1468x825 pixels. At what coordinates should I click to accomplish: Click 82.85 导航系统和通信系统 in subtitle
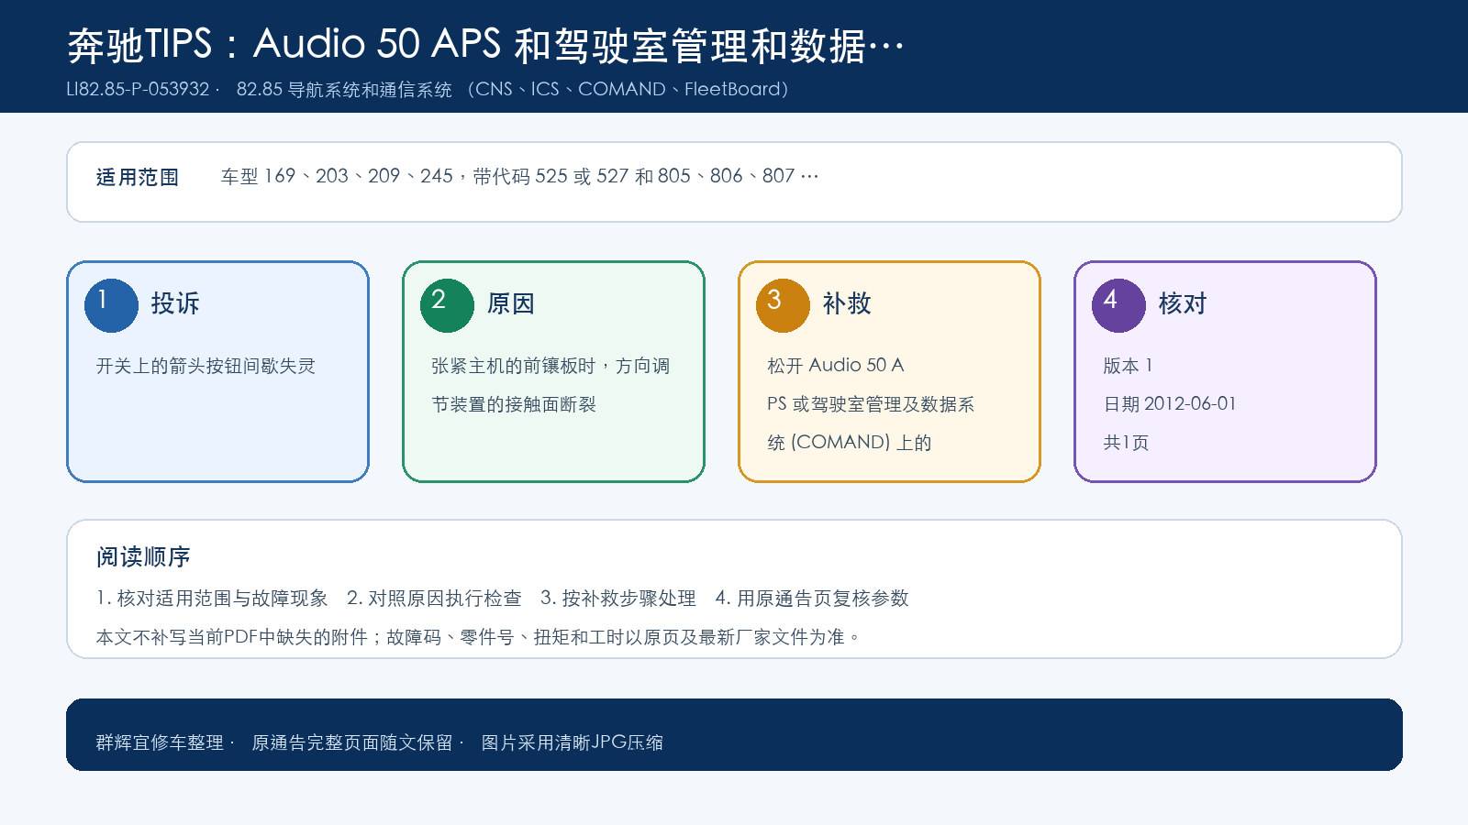coord(344,89)
